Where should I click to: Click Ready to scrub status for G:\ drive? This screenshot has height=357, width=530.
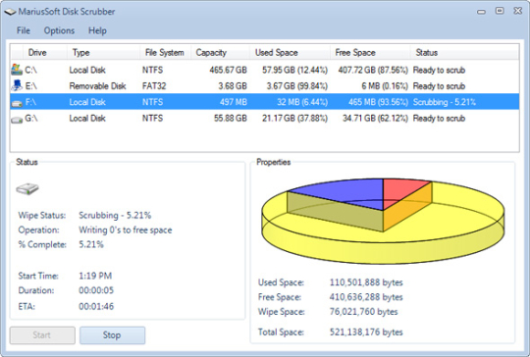pyautogui.click(x=439, y=119)
